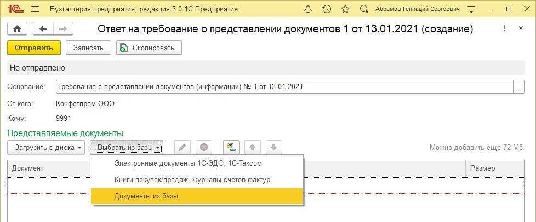The height and width of the screenshot is (222, 536).
Task: Go to the home page icon
Action: pyautogui.click(x=17, y=29)
